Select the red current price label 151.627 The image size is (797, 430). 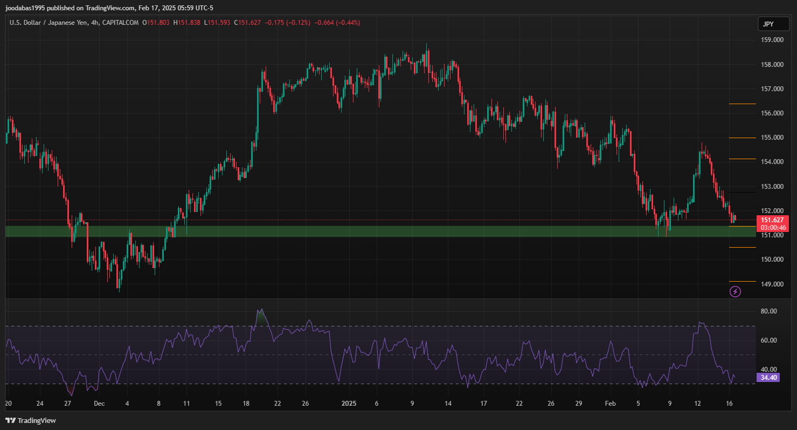point(773,220)
